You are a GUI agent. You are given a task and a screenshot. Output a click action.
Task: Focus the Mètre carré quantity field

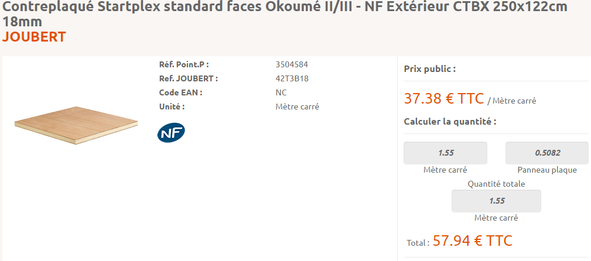pos(446,153)
